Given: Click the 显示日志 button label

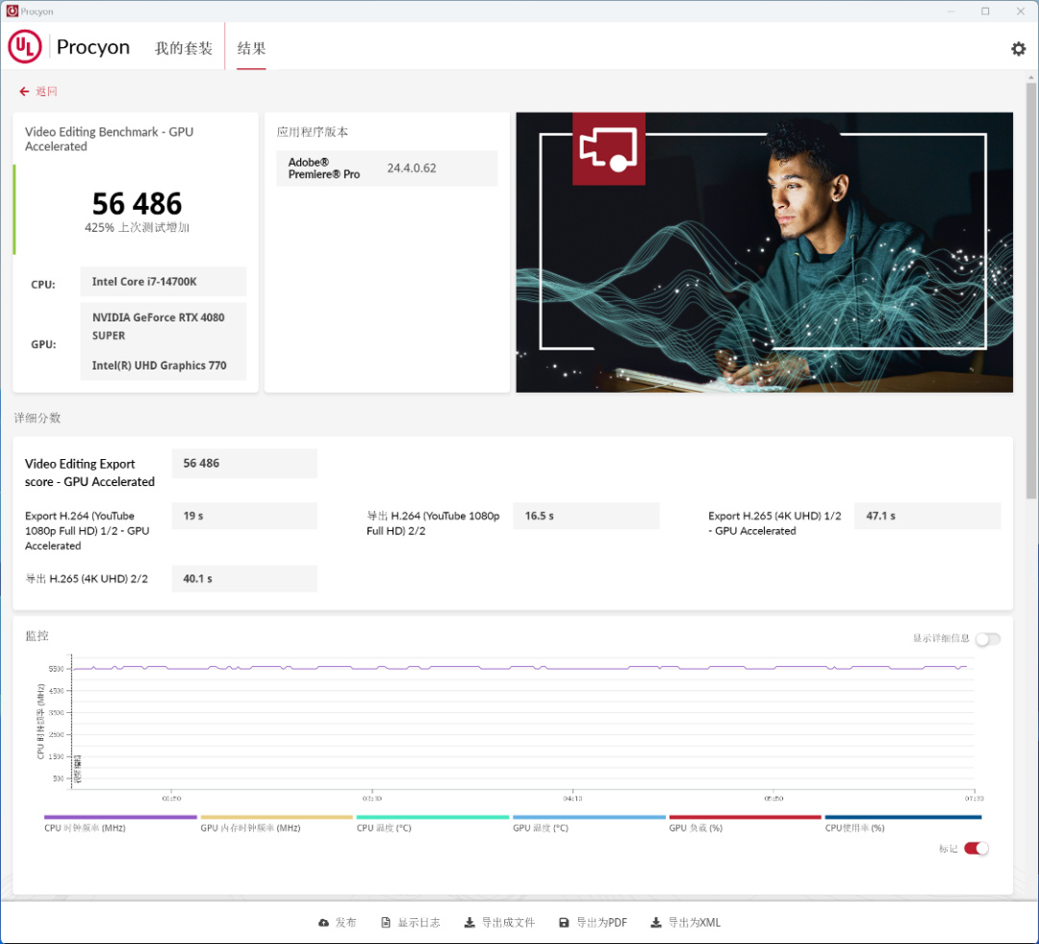Looking at the screenshot, I should point(419,923).
